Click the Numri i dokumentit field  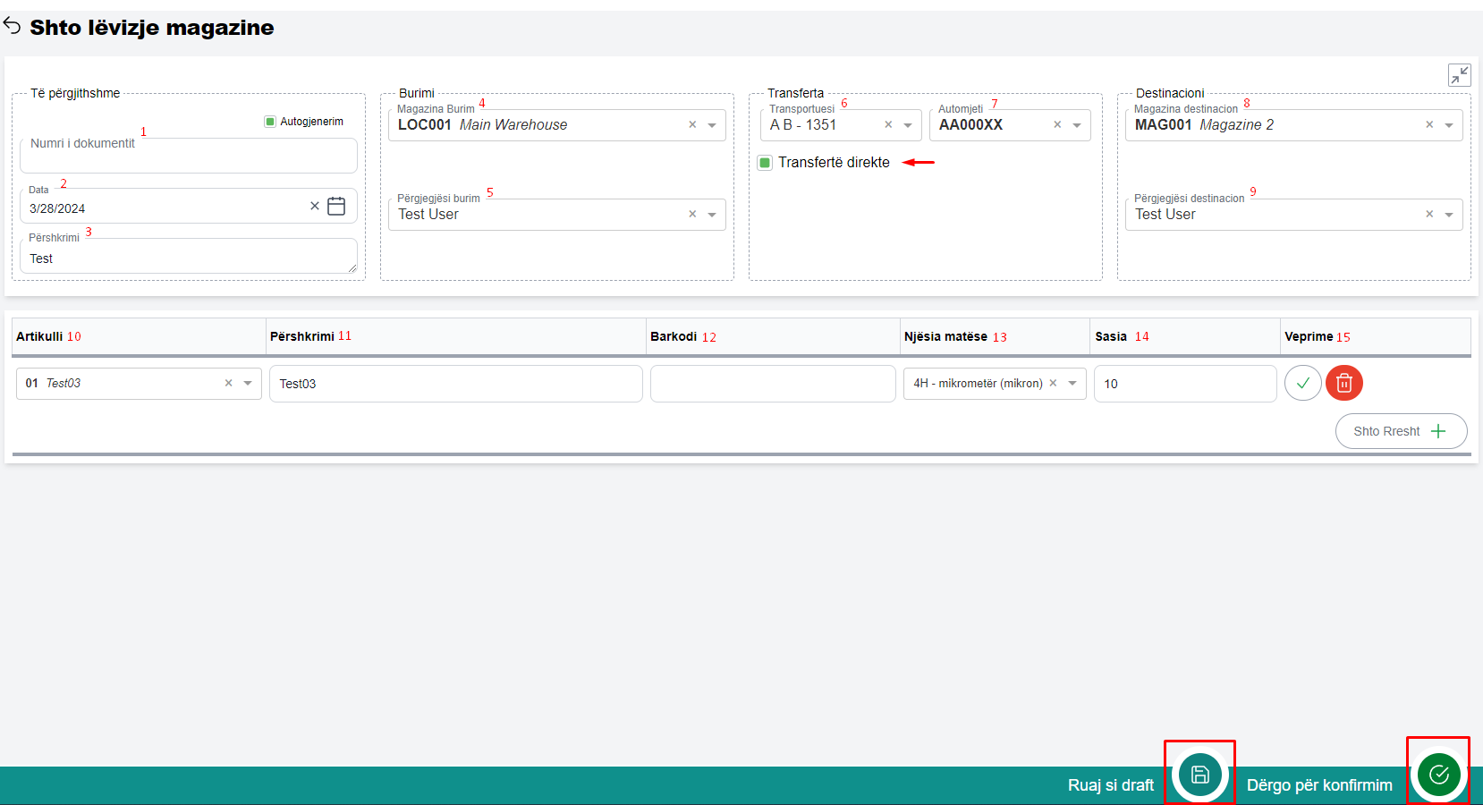click(x=188, y=156)
